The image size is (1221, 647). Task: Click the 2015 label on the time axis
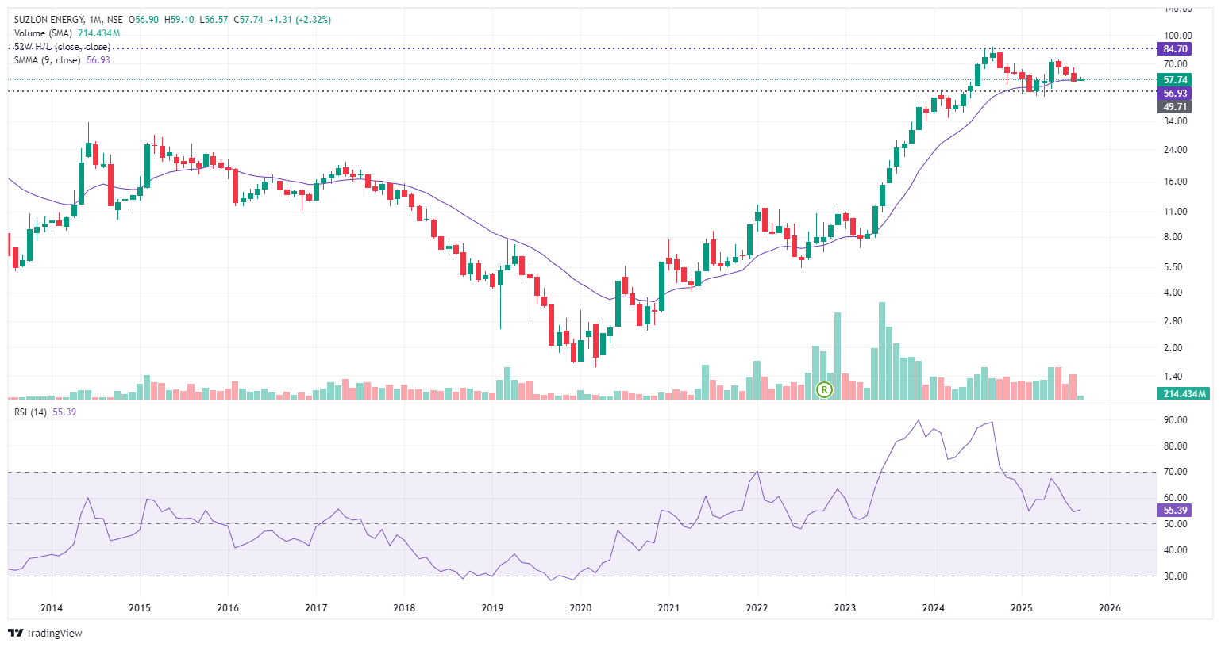[x=140, y=608]
